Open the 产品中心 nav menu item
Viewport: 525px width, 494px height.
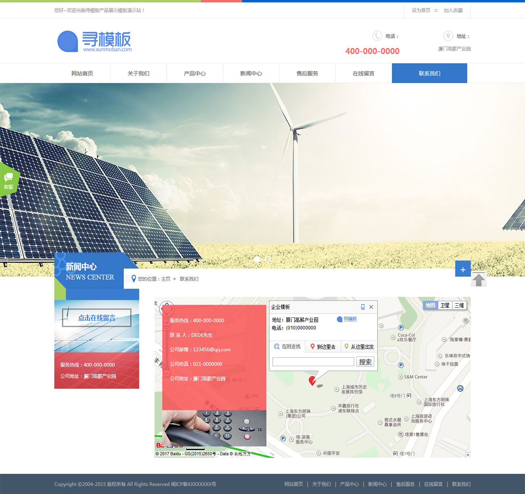click(195, 73)
